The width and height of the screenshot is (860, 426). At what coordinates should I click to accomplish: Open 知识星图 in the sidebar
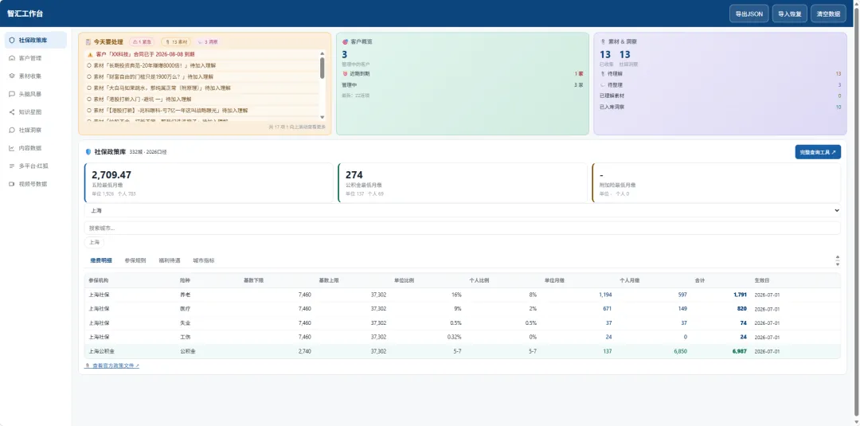click(x=36, y=111)
